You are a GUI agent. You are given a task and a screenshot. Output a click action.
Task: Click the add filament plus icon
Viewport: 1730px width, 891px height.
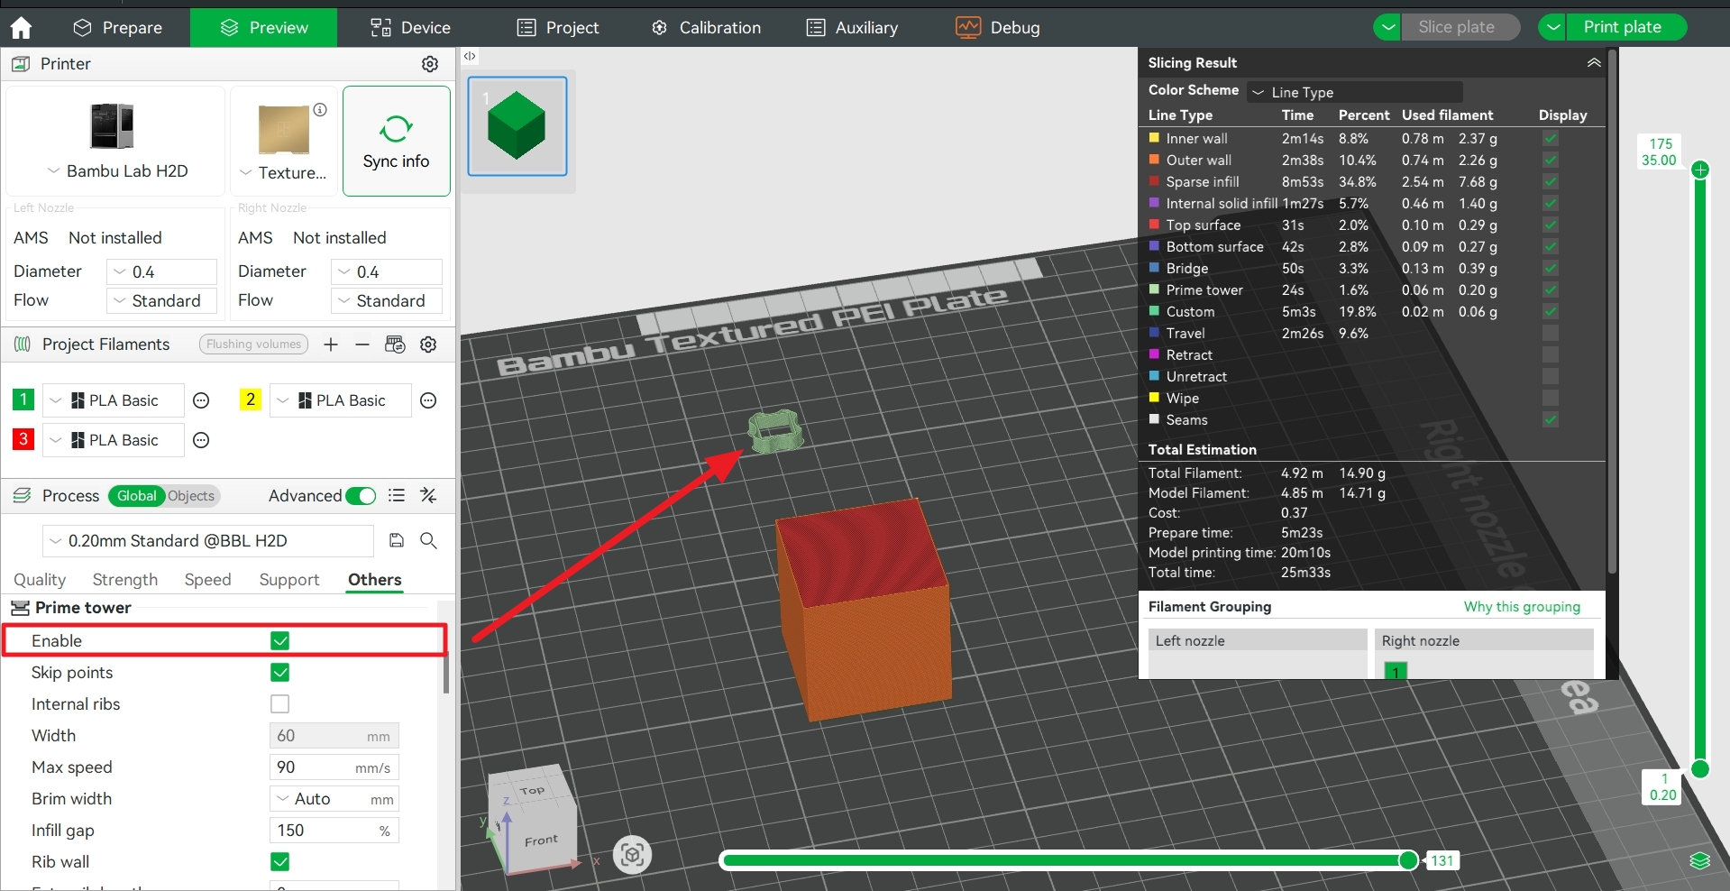point(331,344)
